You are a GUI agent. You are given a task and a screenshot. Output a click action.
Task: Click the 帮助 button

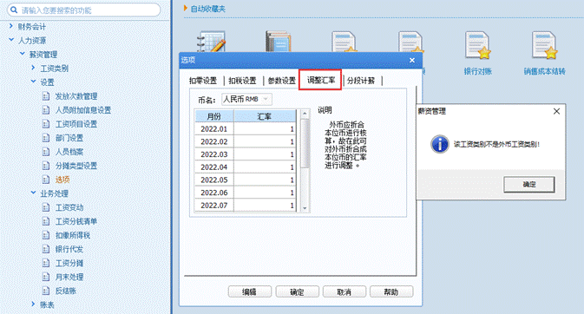[x=391, y=292]
